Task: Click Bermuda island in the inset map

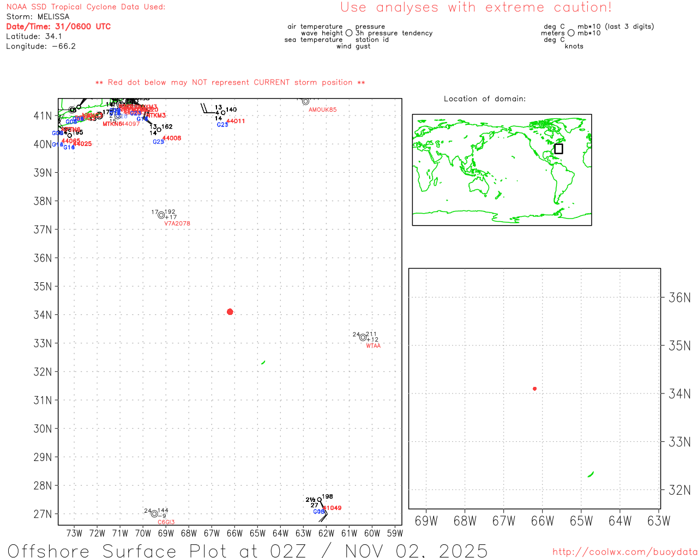Action: pyautogui.click(x=591, y=475)
